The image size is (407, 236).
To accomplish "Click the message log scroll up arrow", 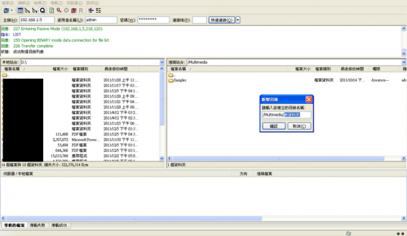I will click(x=404, y=29).
